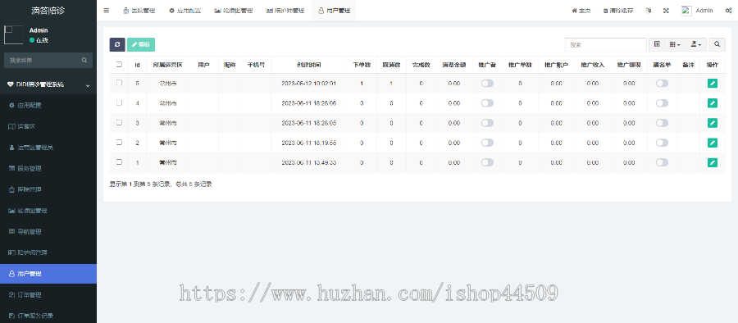Open the Admin user menu in header

[698, 11]
